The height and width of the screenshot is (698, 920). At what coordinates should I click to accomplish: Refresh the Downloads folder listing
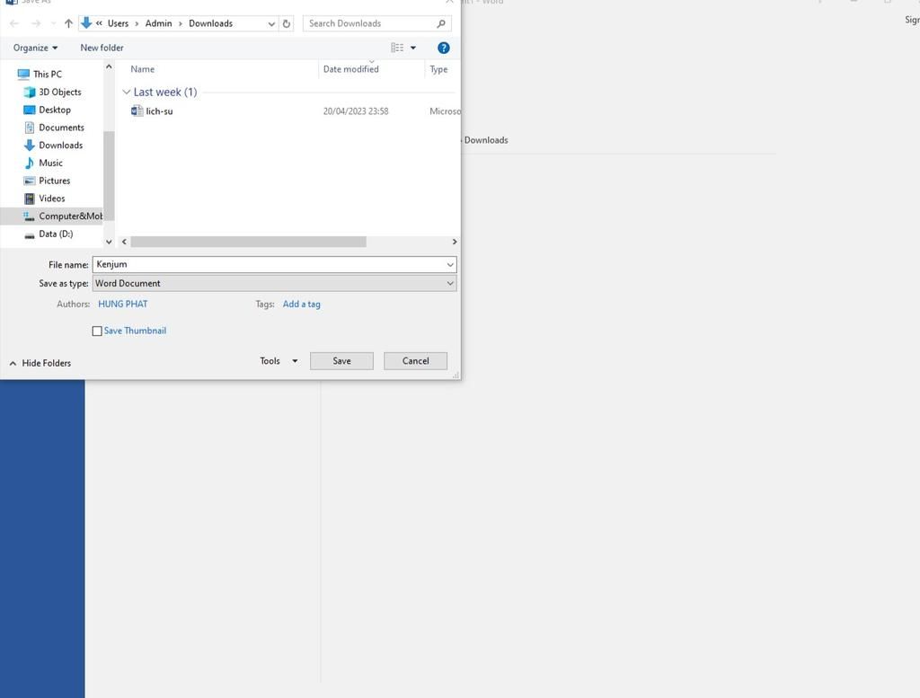coord(287,23)
